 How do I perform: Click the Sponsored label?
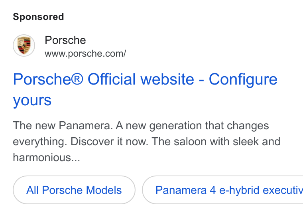coord(38,17)
